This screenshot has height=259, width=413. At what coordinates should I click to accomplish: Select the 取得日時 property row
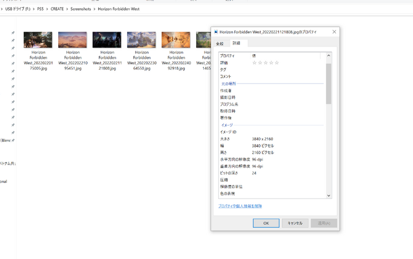pos(272,111)
